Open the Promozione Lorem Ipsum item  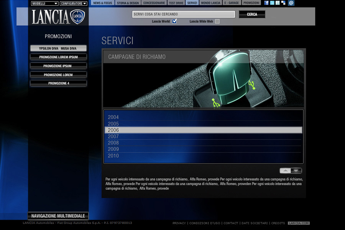[x=58, y=57]
